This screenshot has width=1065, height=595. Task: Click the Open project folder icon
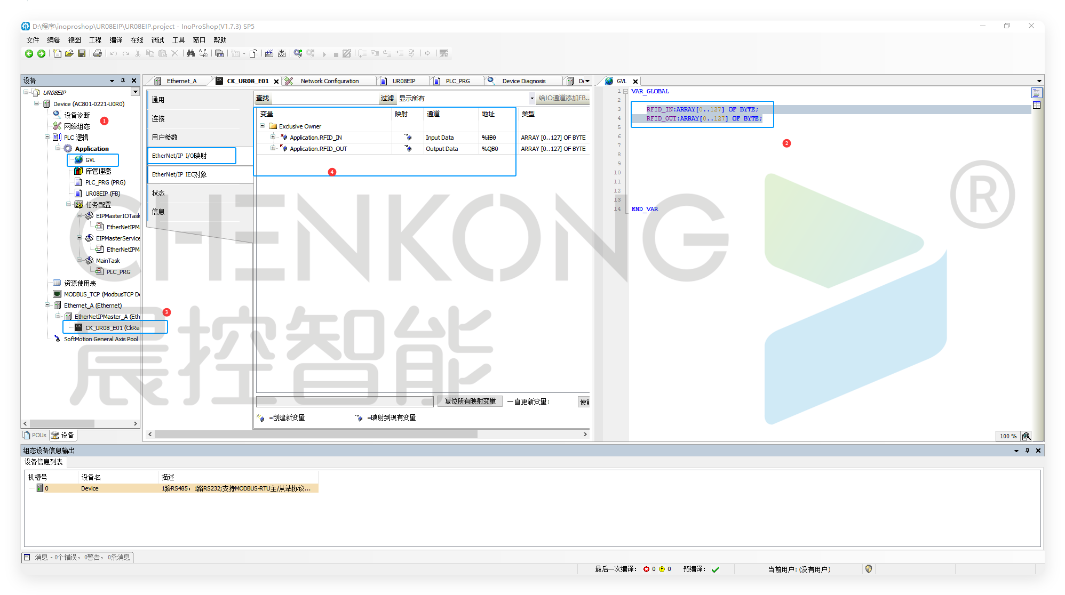tap(69, 53)
